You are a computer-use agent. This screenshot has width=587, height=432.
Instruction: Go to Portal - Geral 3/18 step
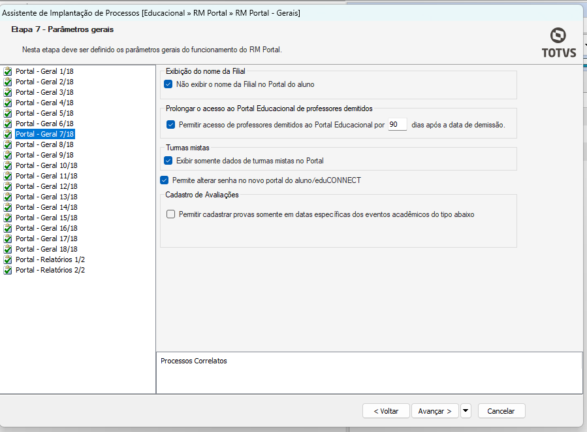pos(45,92)
